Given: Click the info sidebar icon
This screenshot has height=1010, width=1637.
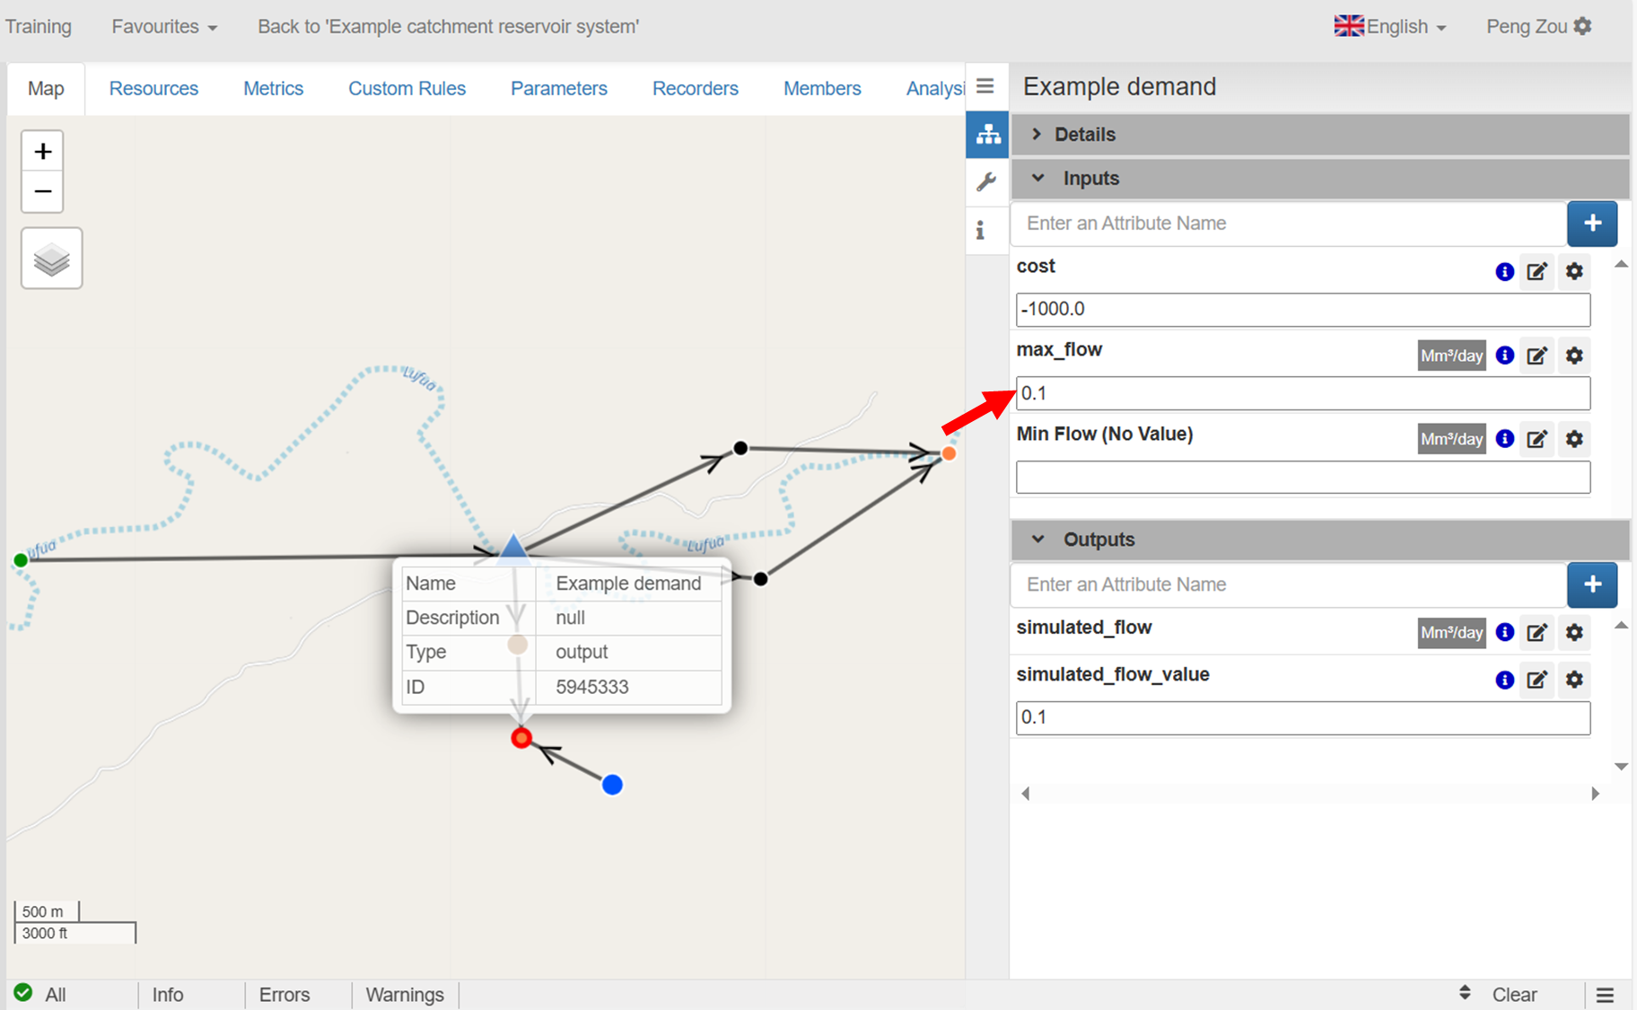Looking at the screenshot, I should coord(981,231).
